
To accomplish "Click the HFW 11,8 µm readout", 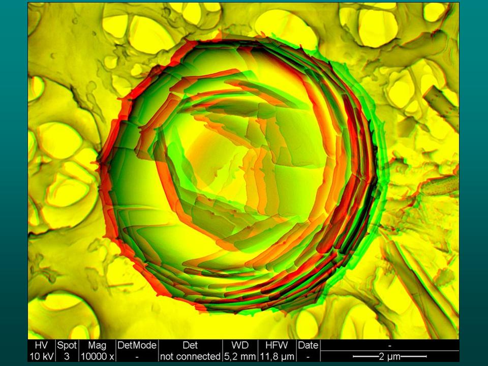I will pyautogui.click(x=277, y=351).
